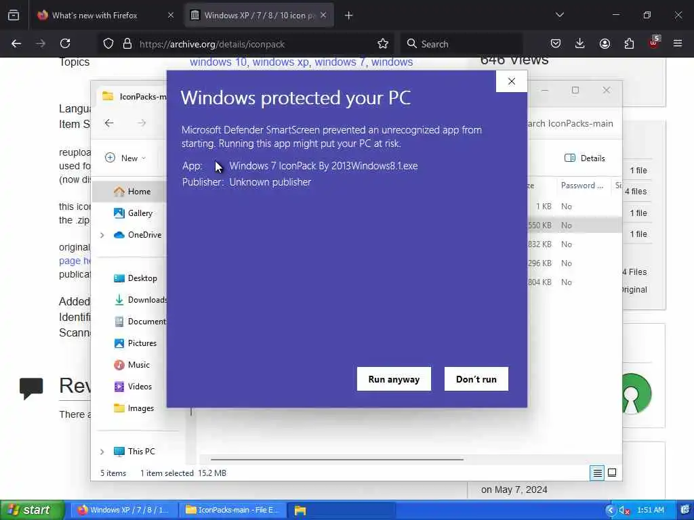Go back in Firefox navigation toolbar
This screenshot has height=520, width=694.
coord(16,44)
